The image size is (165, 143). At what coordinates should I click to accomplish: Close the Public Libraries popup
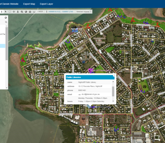115,75
